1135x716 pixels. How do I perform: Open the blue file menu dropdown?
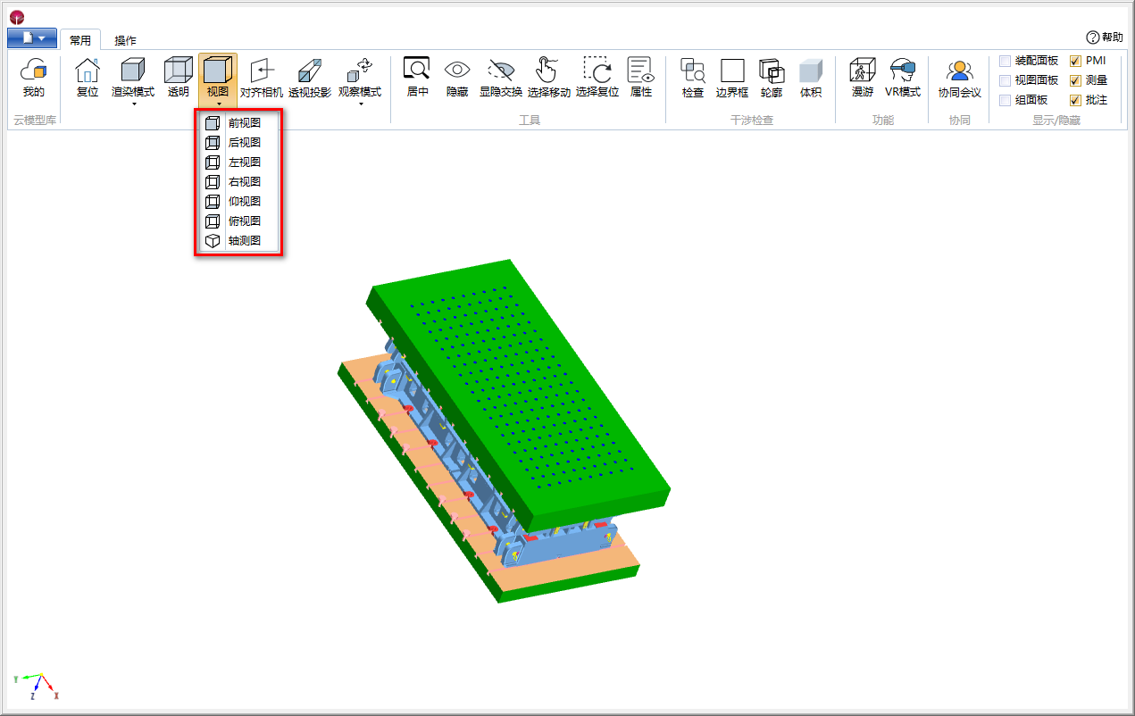(x=32, y=38)
